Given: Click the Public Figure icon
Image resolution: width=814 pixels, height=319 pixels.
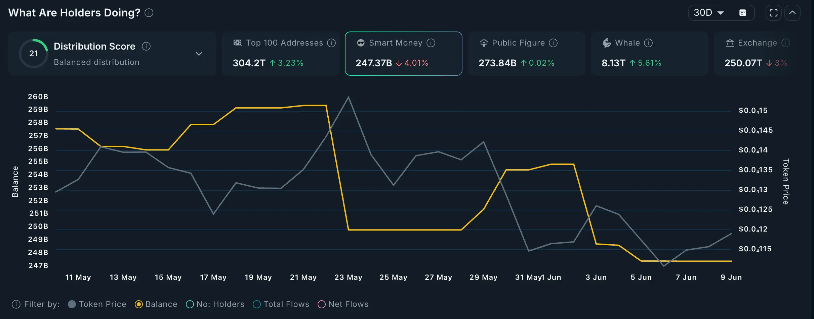Looking at the screenshot, I should pyautogui.click(x=483, y=43).
